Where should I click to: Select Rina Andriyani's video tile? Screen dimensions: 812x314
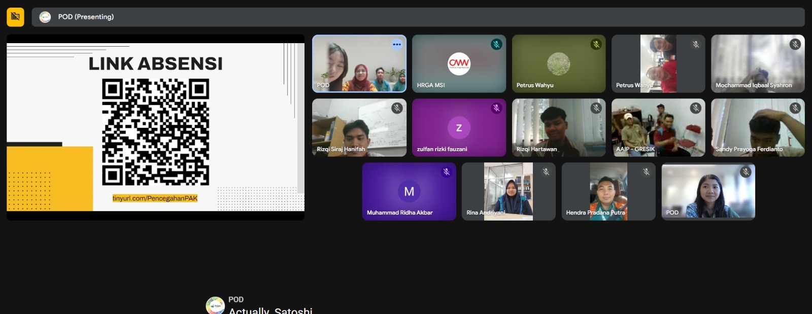(x=508, y=191)
